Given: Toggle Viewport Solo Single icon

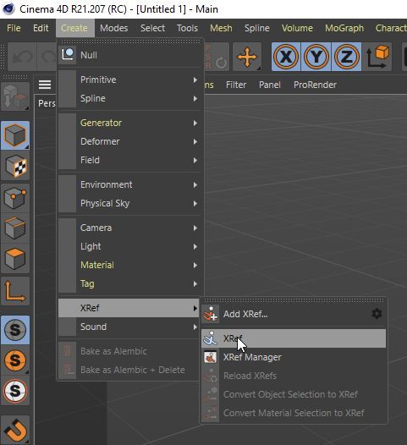Looking at the screenshot, I should (15, 360).
